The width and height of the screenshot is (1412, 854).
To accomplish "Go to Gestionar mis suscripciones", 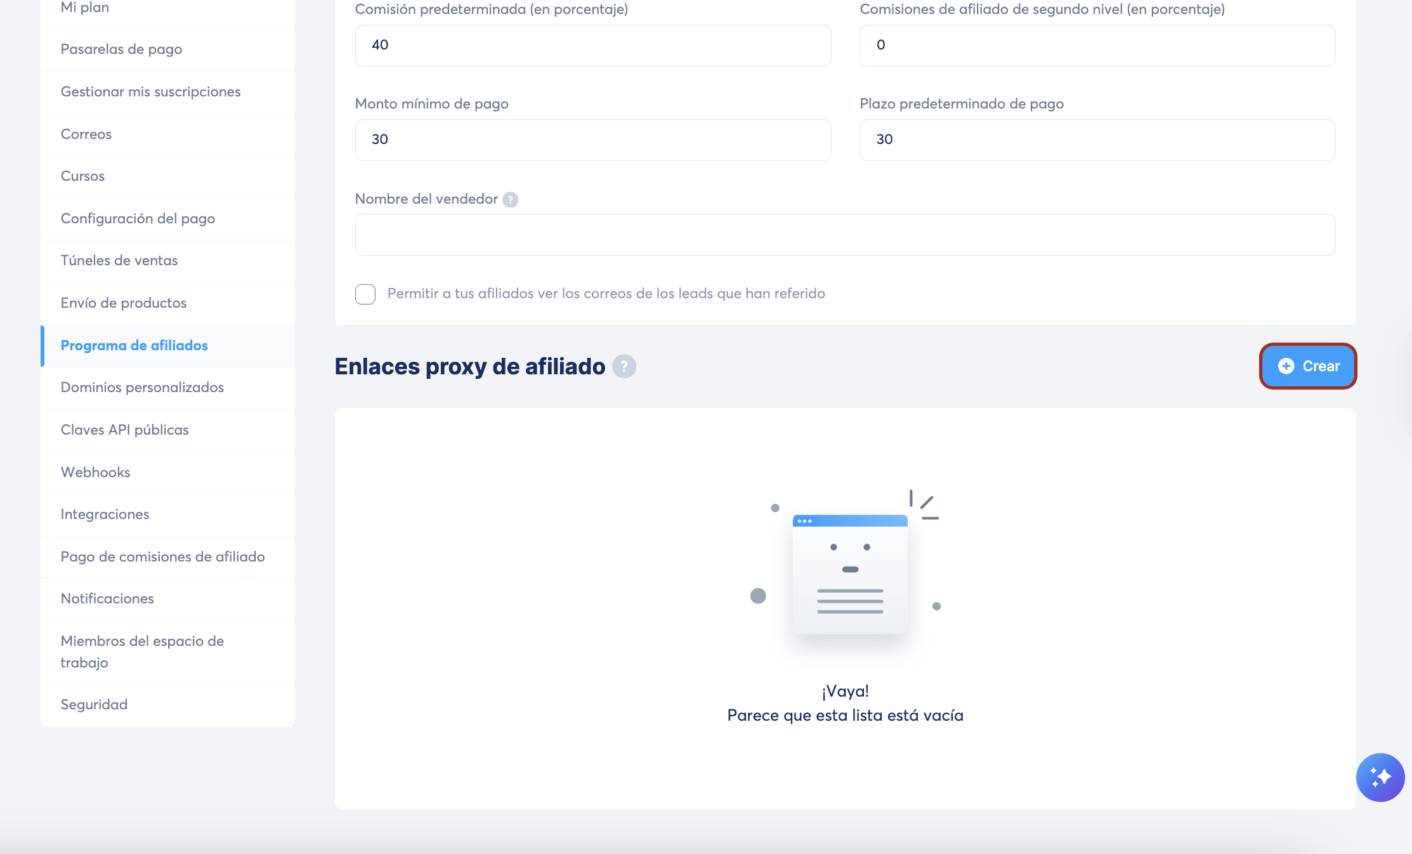I will (x=150, y=92).
